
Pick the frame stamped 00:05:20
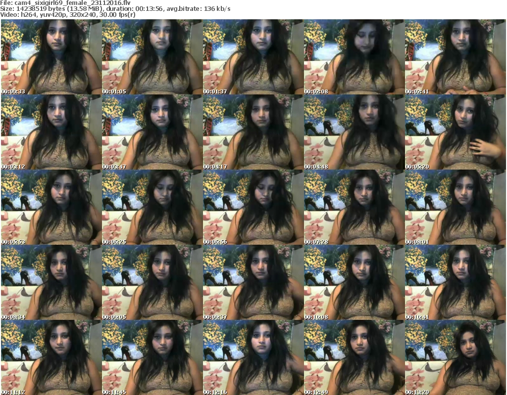pyautogui.click(x=456, y=132)
